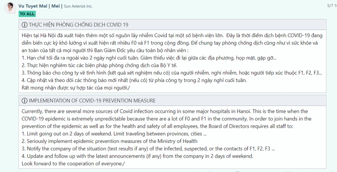This screenshot has height=172, width=337.
Task: Click the info icon beside IMPLEMENTATION OF COVID-19
Action: [x=24, y=100]
